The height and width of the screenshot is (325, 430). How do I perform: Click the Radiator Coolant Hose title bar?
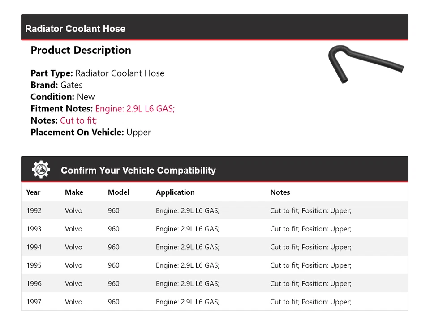[75, 29]
